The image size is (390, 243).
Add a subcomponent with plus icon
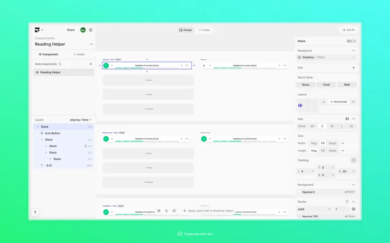[91, 64]
